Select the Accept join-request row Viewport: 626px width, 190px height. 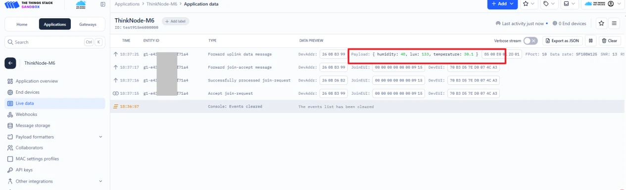(x=368, y=93)
